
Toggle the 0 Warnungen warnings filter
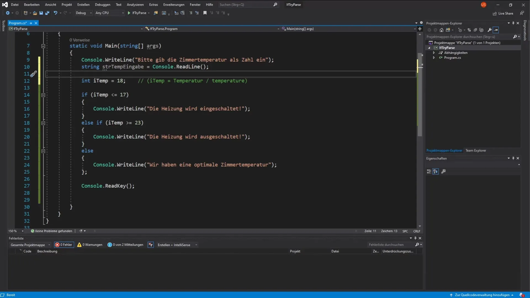tap(90, 245)
